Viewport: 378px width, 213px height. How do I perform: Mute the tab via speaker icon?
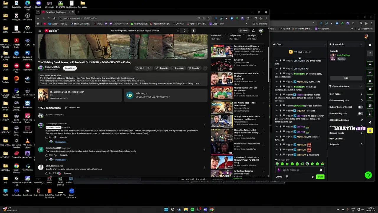[69, 12]
